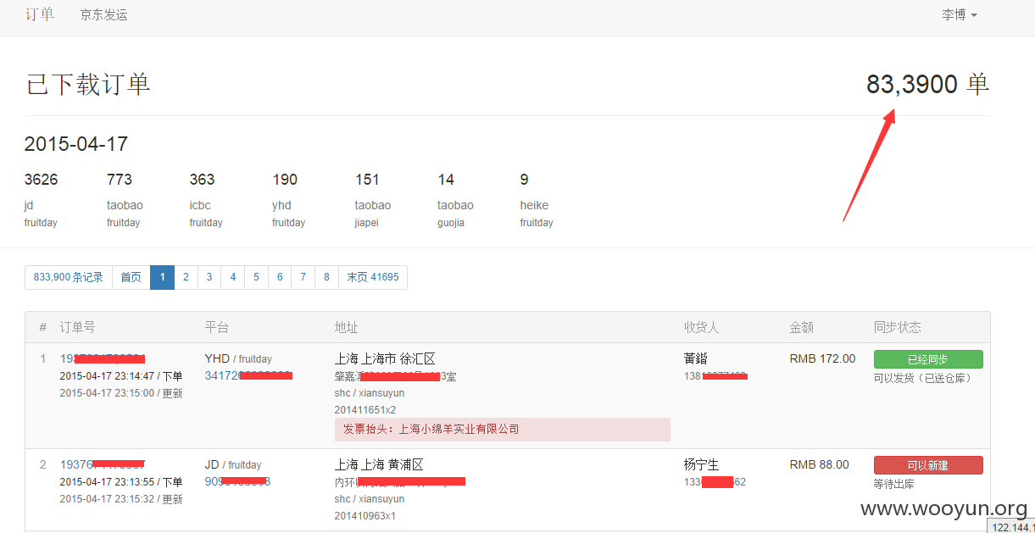Open the YHD platform order ID link
1035x533 pixels.
tap(248, 375)
